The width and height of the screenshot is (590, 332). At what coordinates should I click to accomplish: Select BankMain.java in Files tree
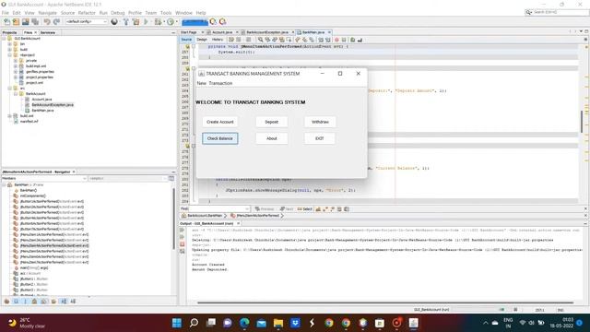click(42, 111)
